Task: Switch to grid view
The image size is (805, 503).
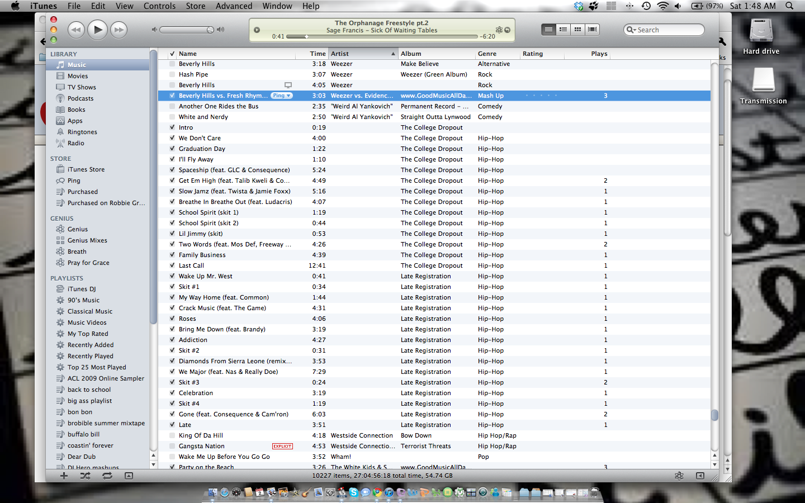Action: pos(577,29)
